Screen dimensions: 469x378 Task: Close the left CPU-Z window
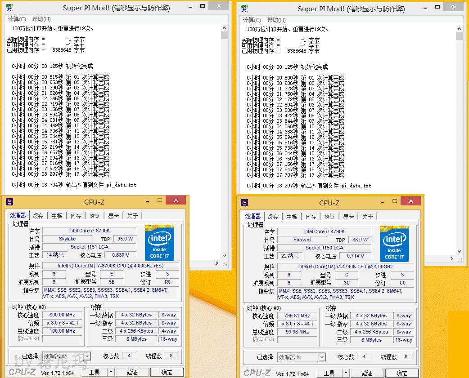coord(176,200)
